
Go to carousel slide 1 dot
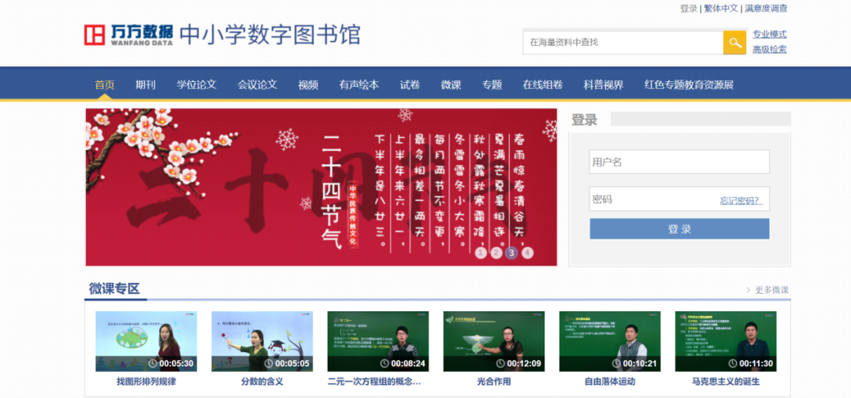(481, 252)
